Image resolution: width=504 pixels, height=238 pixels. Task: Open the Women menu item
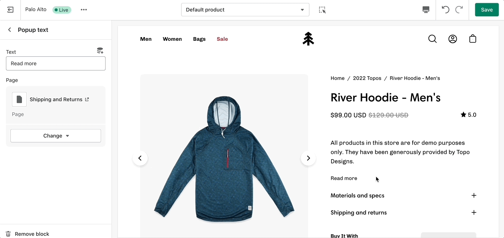click(172, 39)
